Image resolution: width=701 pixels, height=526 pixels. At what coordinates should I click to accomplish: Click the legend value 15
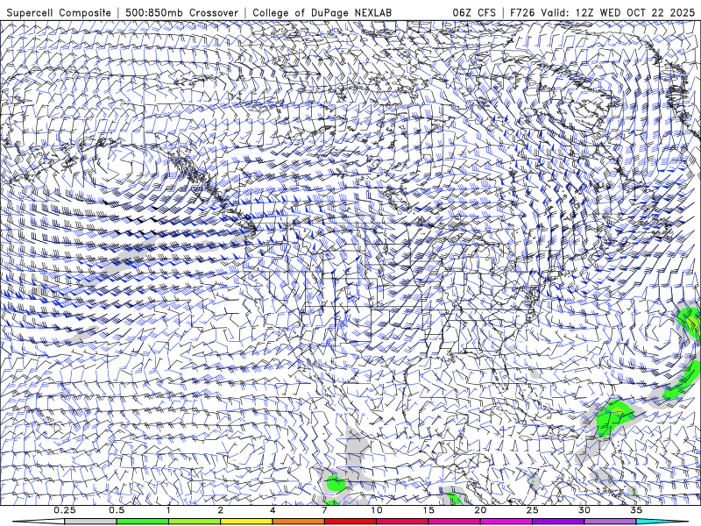pos(428,510)
